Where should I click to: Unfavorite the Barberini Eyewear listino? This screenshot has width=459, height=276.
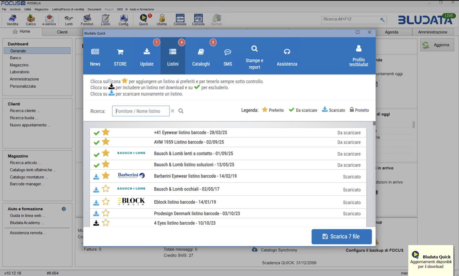point(106,176)
